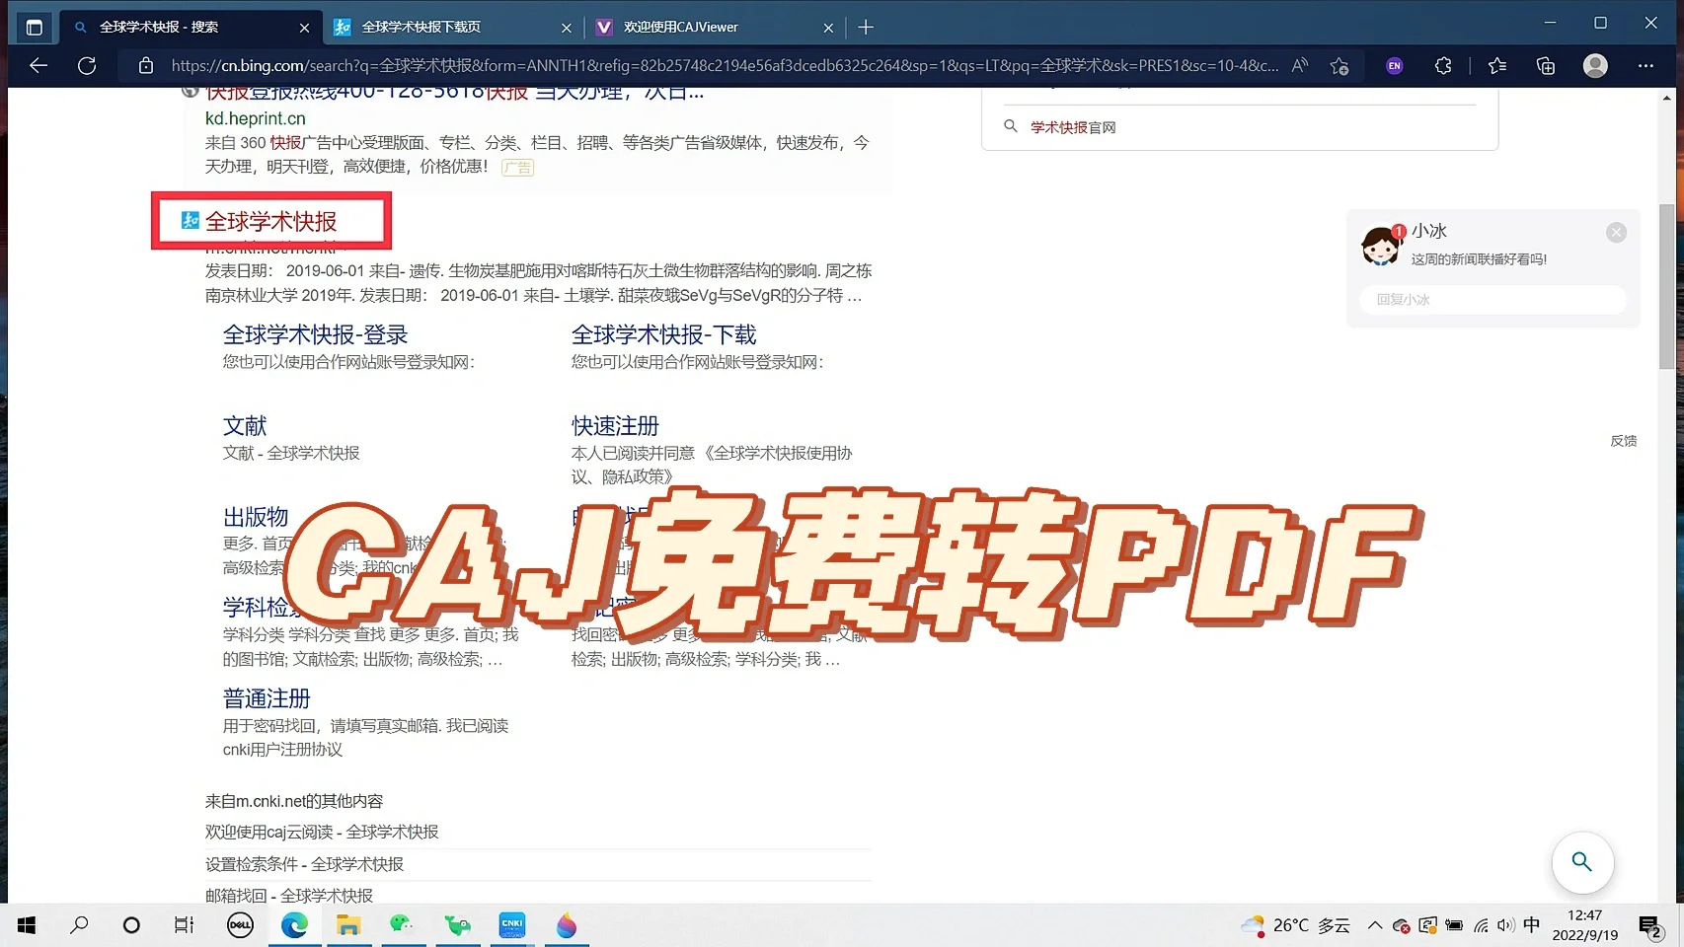Show hidden system tray icons
The width and height of the screenshot is (1684, 947).
coord(1374,925)
